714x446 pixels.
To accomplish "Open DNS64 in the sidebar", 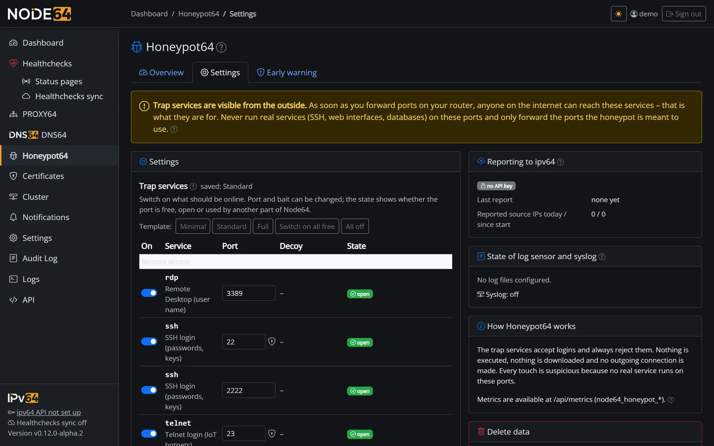I will click(x=59, y=135).
